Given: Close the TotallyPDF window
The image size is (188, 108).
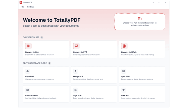Looking at the screenshot, I should click(165, 2).
